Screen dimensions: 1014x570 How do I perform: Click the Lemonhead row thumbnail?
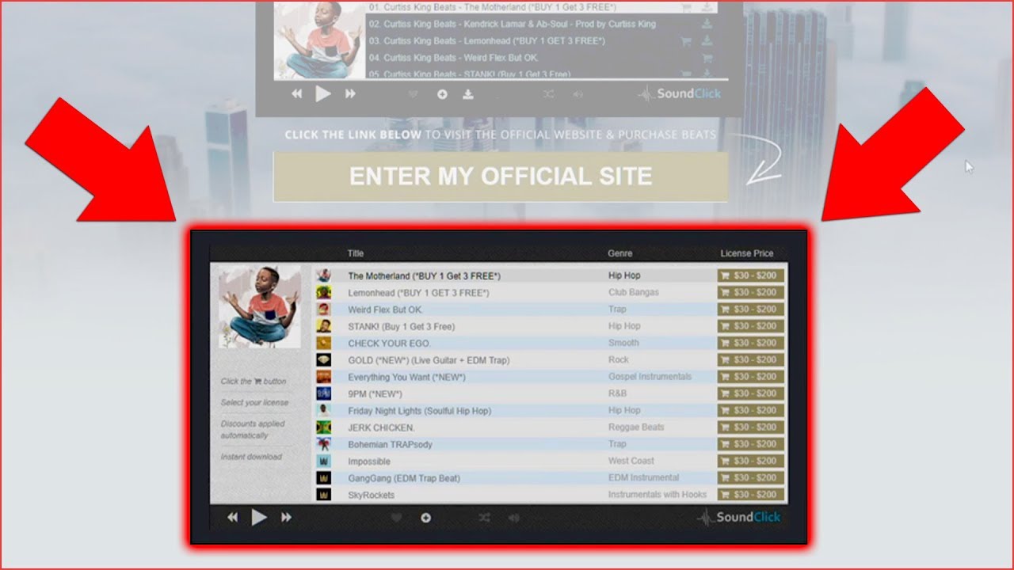[x=323, y=293]
